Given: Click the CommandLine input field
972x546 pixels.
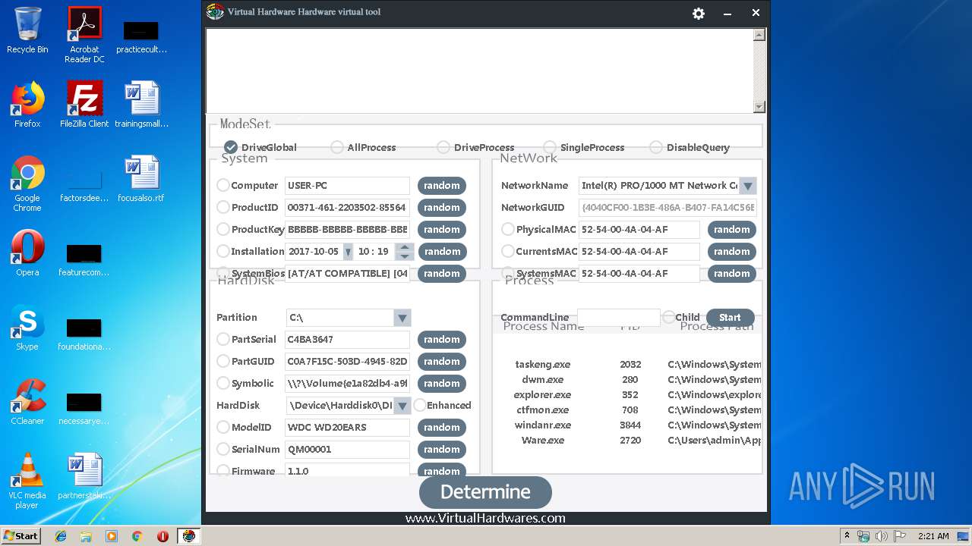Looking at the screenshot, I should [619, 318].
